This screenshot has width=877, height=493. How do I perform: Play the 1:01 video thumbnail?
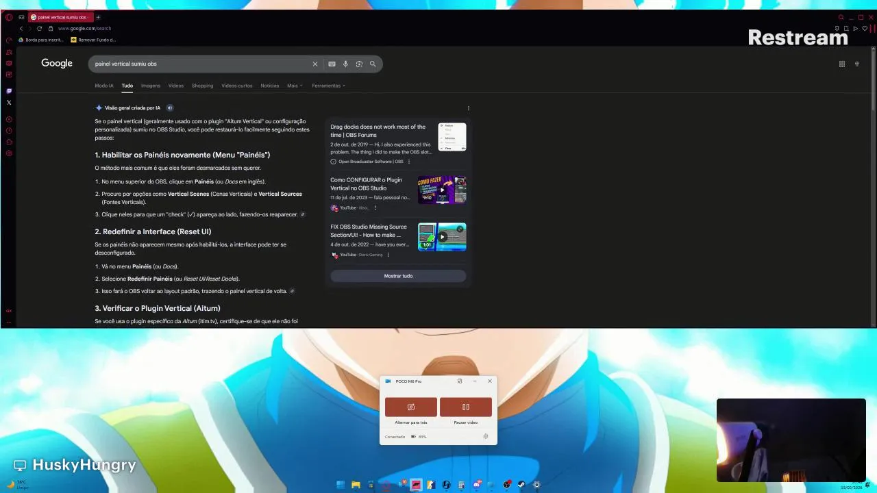(x=442, y=237)
